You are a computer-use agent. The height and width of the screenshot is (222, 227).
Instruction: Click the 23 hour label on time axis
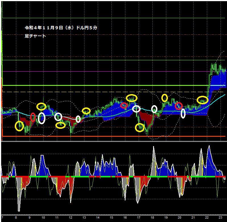pyautogui.click(x=220, y=217)
